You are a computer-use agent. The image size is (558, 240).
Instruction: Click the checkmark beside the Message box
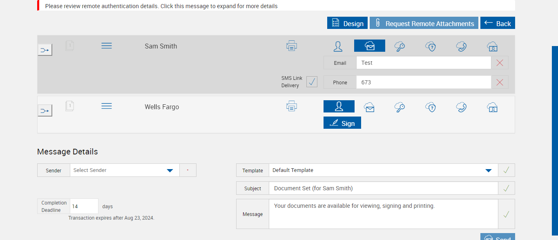coord(506,214)
